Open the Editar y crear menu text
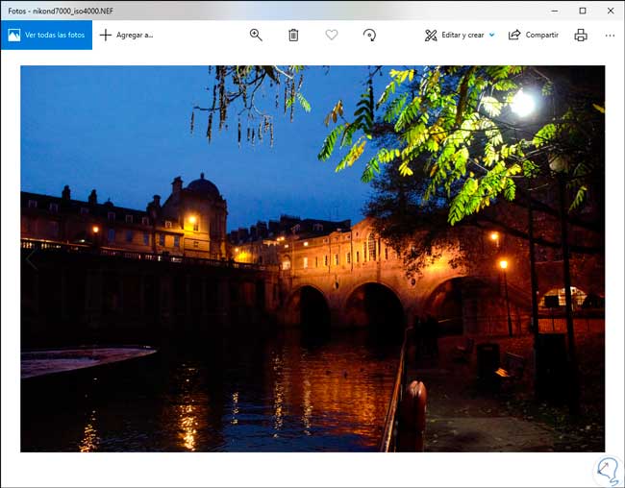The width and height of the screenshot is (625, 488). [x=462, y=35]
